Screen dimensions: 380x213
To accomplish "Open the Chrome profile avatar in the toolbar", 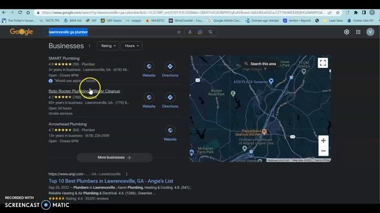I will [372, 12].
